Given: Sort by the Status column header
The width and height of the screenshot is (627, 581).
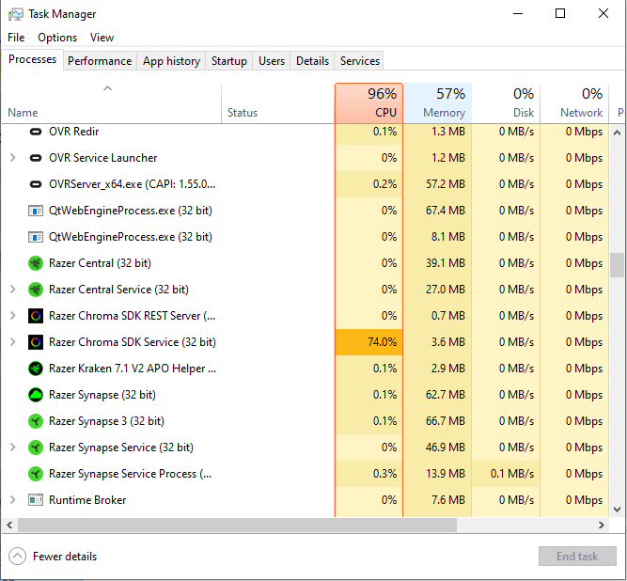Looking at the screenshot, I should pos(278,103).
